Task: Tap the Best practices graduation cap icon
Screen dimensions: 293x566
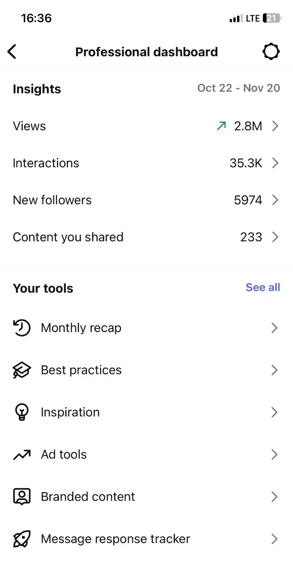Action: pyautogui.click(x=22, y=370)
